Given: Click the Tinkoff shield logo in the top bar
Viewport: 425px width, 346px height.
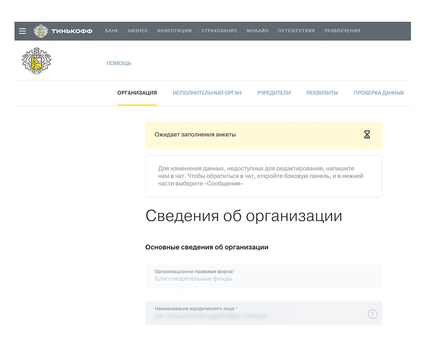Looking at the screenshot, I should (x=41, y=31).
